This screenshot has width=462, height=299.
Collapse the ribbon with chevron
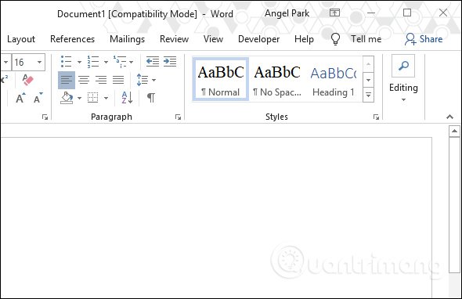[x=449, y=117]
